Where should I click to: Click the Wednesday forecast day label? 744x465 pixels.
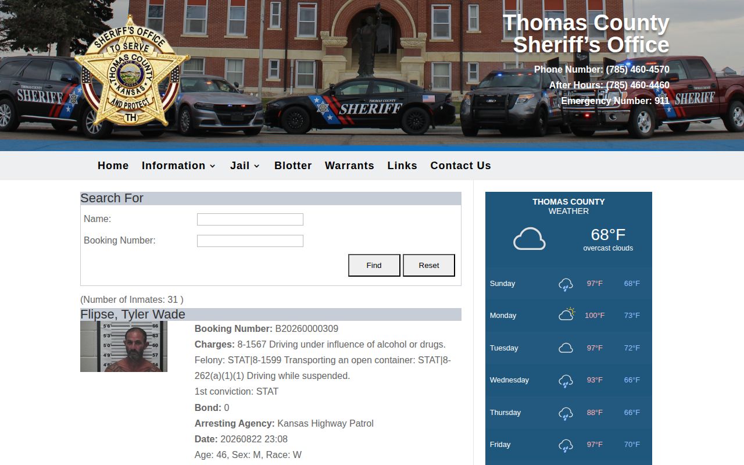click(x=509, y=380)
